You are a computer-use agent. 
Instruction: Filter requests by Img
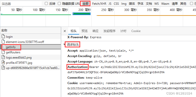(x=124, y=4)
